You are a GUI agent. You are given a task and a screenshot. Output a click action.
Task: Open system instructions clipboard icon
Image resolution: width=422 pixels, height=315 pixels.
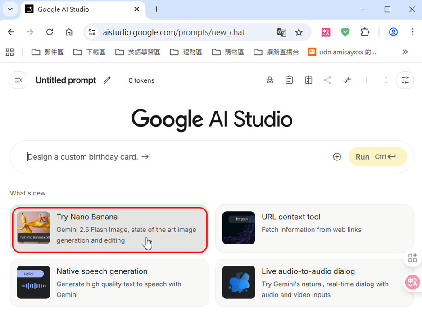[x=289, y=80]
